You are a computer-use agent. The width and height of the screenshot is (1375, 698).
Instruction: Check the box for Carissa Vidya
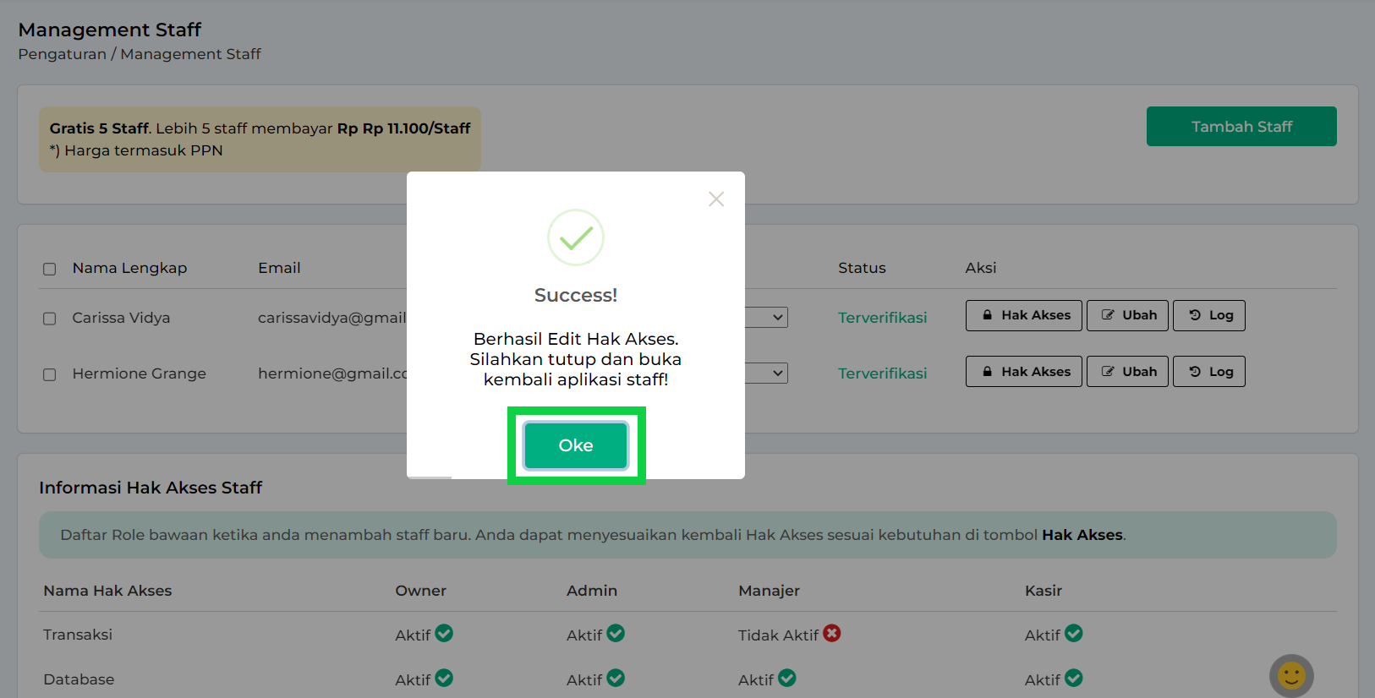click(50, 319)
